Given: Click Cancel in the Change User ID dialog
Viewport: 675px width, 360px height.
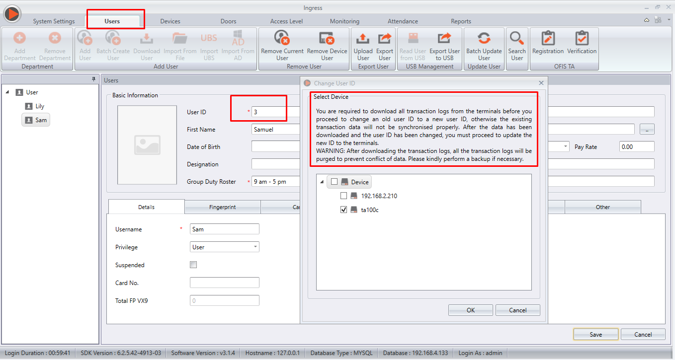Looking at the screenshot, I should tap(518, 310).
